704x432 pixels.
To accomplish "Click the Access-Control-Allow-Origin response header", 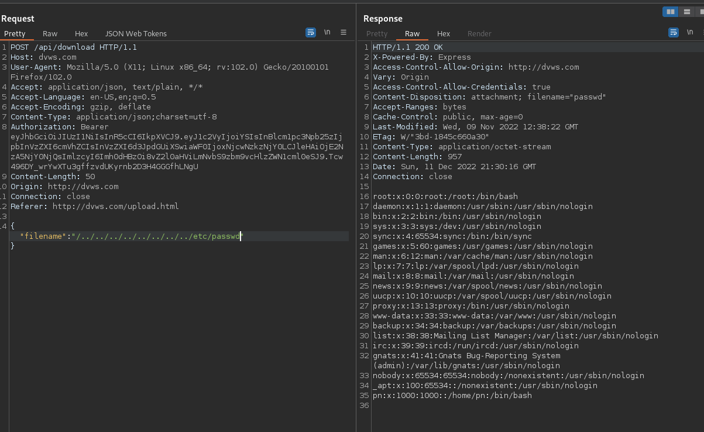I will coord(476,67).
